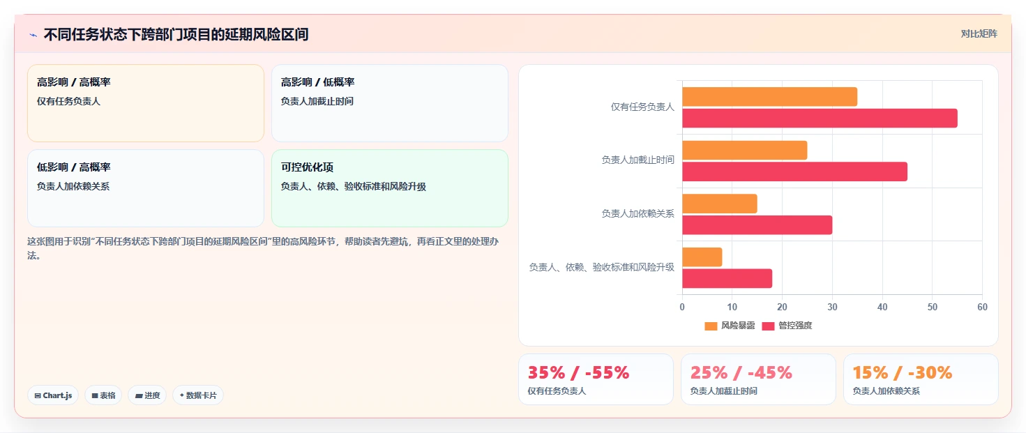The width and height of the screenshot is (1026, 433).
Task: Open the 可控优化项 matrix card
Action: coord(390,188)
